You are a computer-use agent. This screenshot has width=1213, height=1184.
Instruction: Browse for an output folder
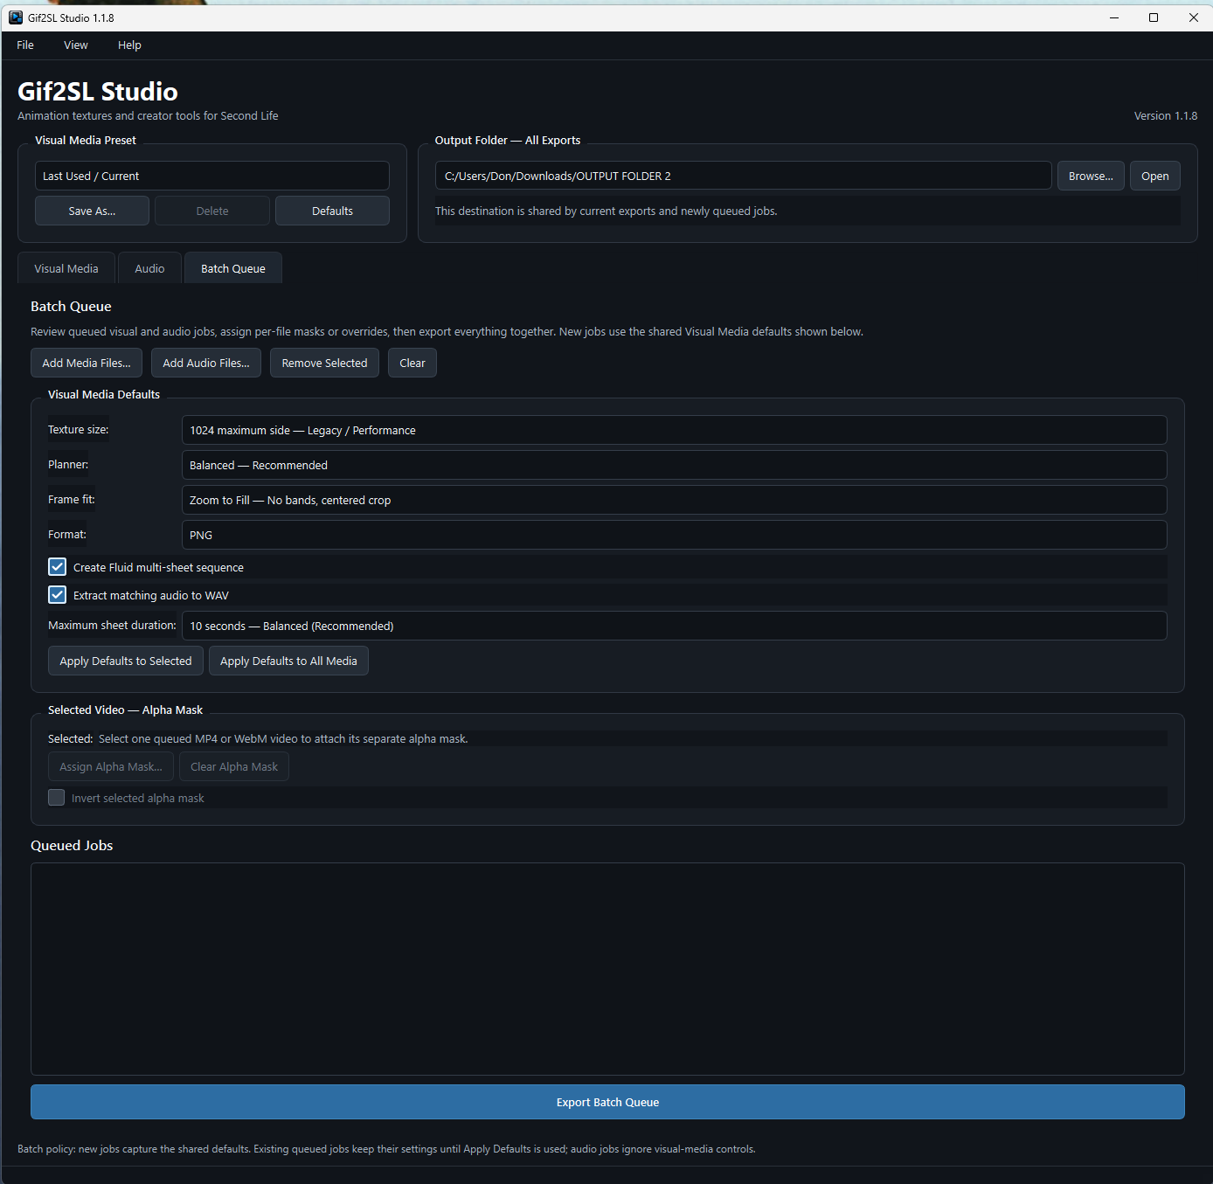[1091, 176]
